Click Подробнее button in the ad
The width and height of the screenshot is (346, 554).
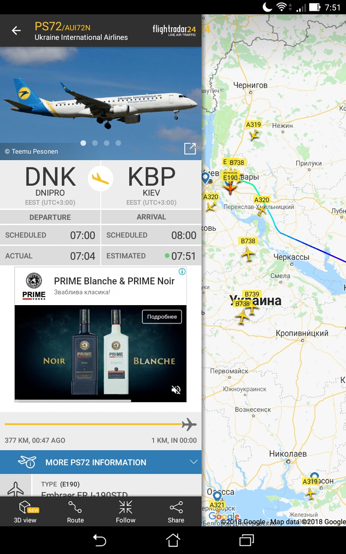pyautogui.click(x=162, y=317)
